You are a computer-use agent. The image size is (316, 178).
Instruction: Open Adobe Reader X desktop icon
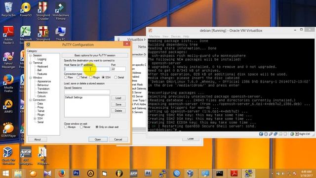point(8,35)
